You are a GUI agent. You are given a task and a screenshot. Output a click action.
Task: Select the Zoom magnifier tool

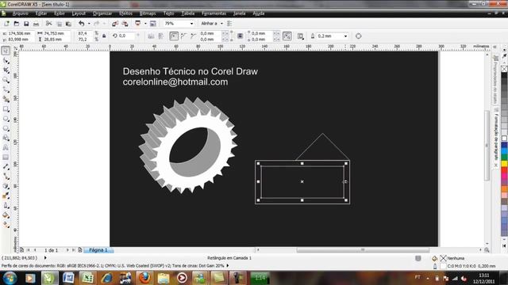click(x=6, y=80)
